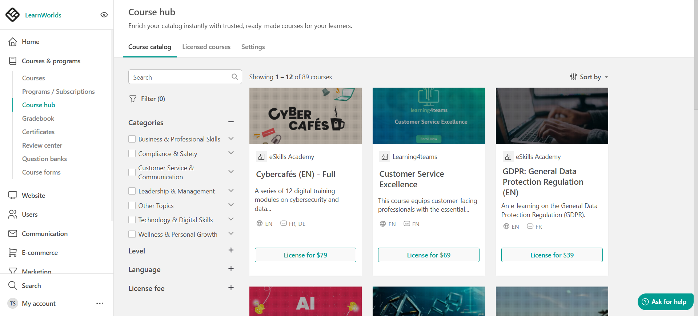Check the Business & Professional Skills checkbox

(x=132, y=139)
